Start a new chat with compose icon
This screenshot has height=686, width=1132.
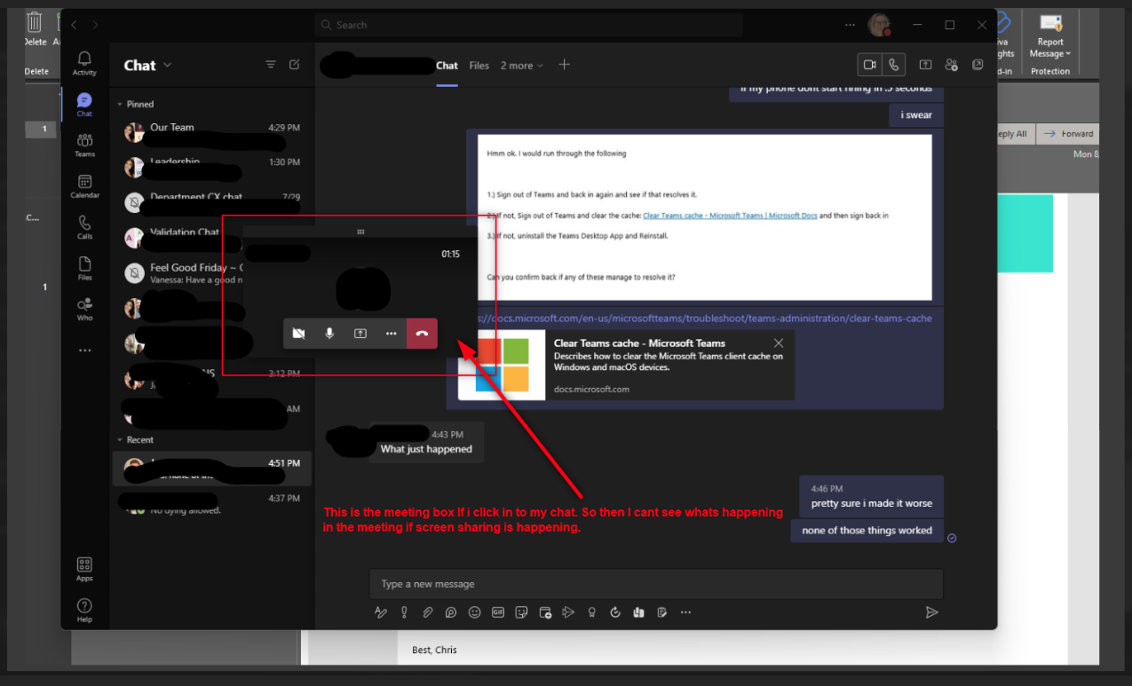pyautogui.click(x=295, y=65)
